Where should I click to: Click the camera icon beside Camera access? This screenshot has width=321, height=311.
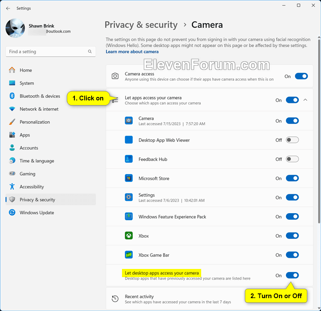[x=115, y=76]
